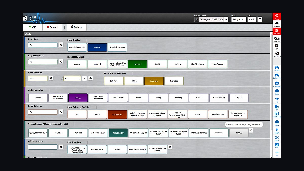This screenshot has width=304, height=171.
Task: Expand More... cardiac rhythm options
Action: coord(239,133)
